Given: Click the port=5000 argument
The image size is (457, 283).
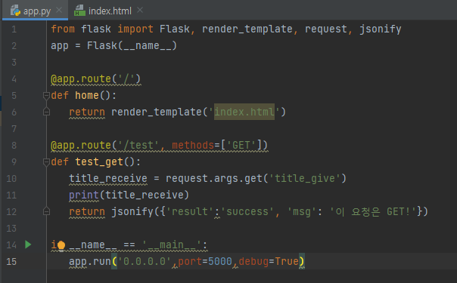Looking at the screenshot, I should (205, 262).
